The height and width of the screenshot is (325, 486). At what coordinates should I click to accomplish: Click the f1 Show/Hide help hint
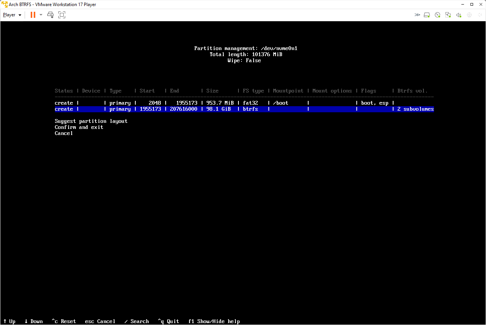point(214,321)
